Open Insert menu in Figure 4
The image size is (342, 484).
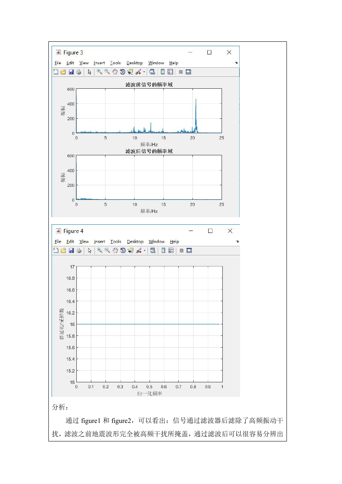point(99,242)
